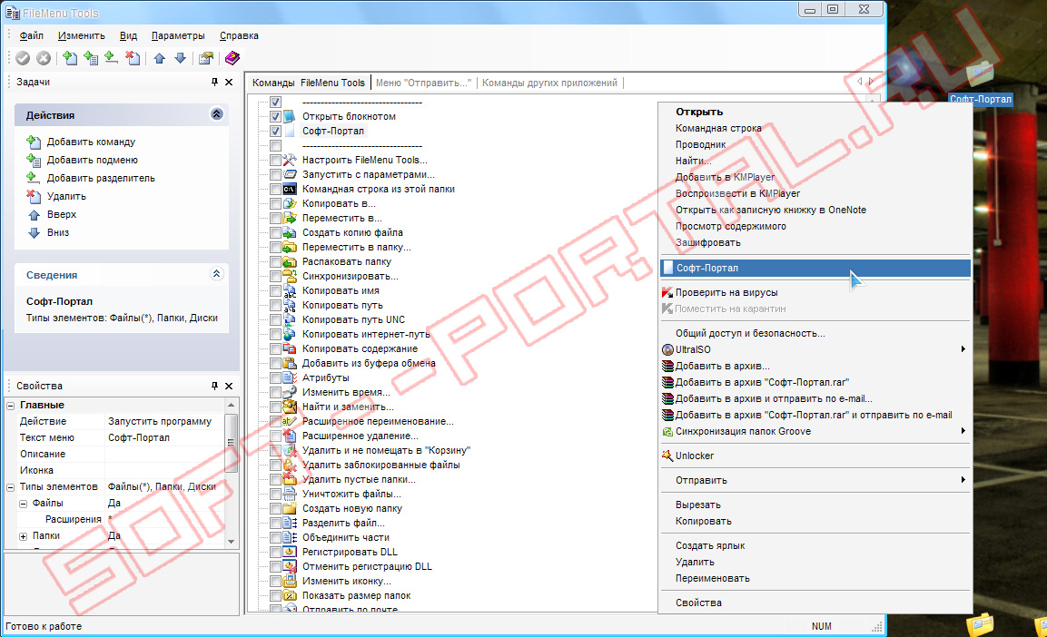The width and height of the screenshot is (1047, 637).
Task: Open the toolbar settings panel icon
Action: (205, 59)
